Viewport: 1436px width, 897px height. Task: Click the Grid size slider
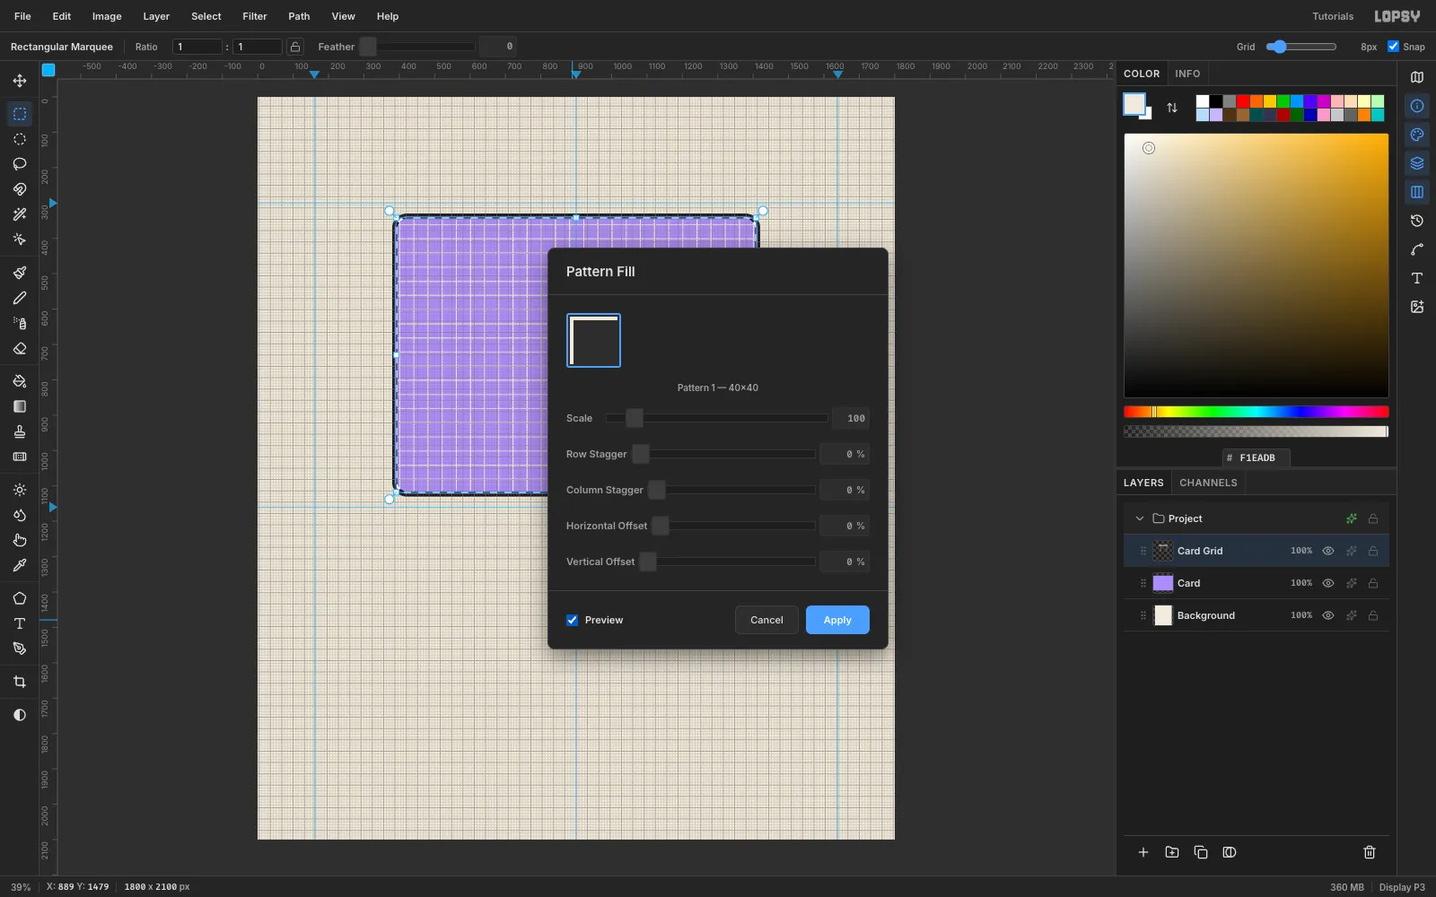point(1301,47)
